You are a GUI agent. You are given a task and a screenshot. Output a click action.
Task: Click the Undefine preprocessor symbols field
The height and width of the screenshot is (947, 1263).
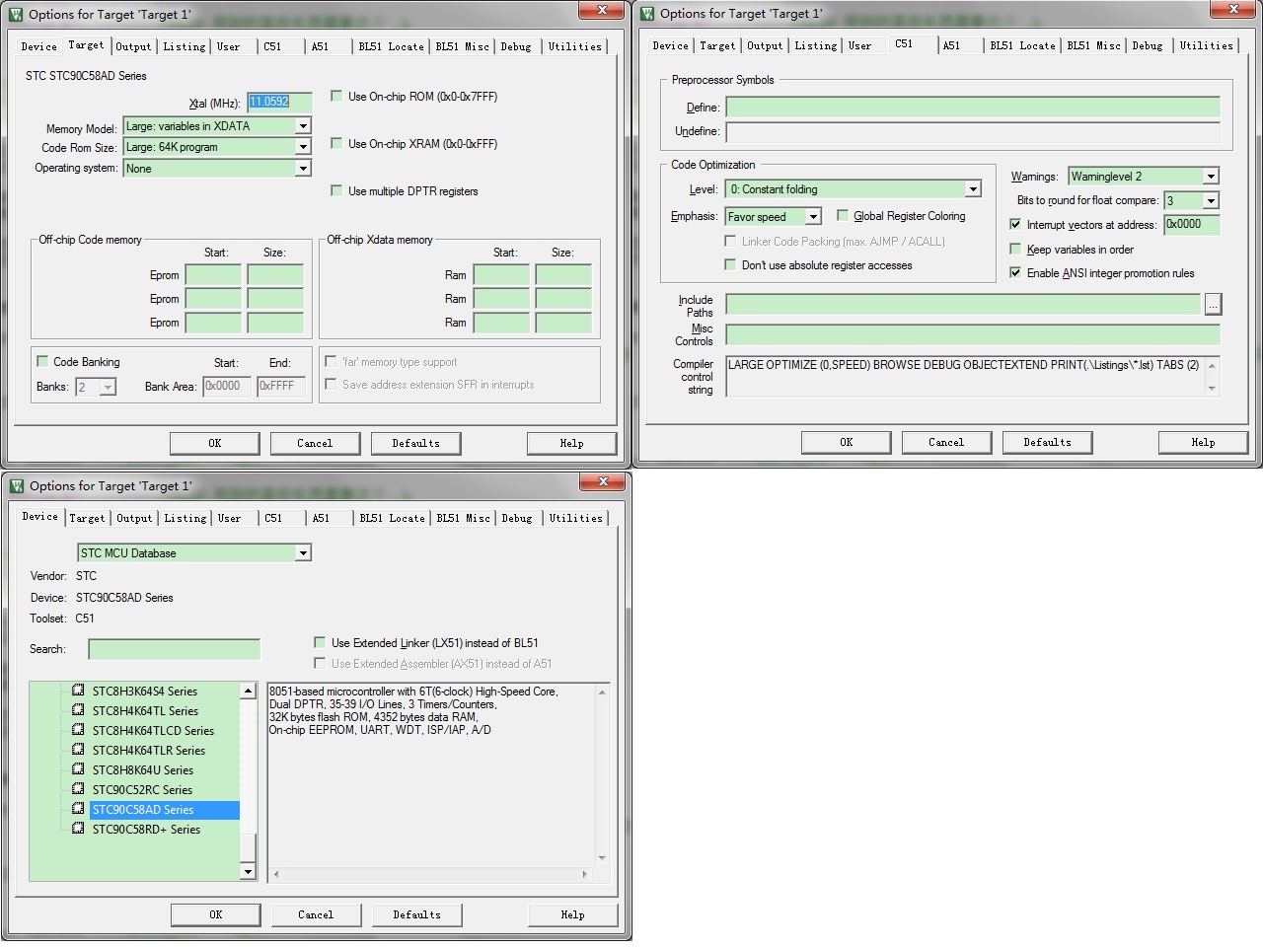973,131
